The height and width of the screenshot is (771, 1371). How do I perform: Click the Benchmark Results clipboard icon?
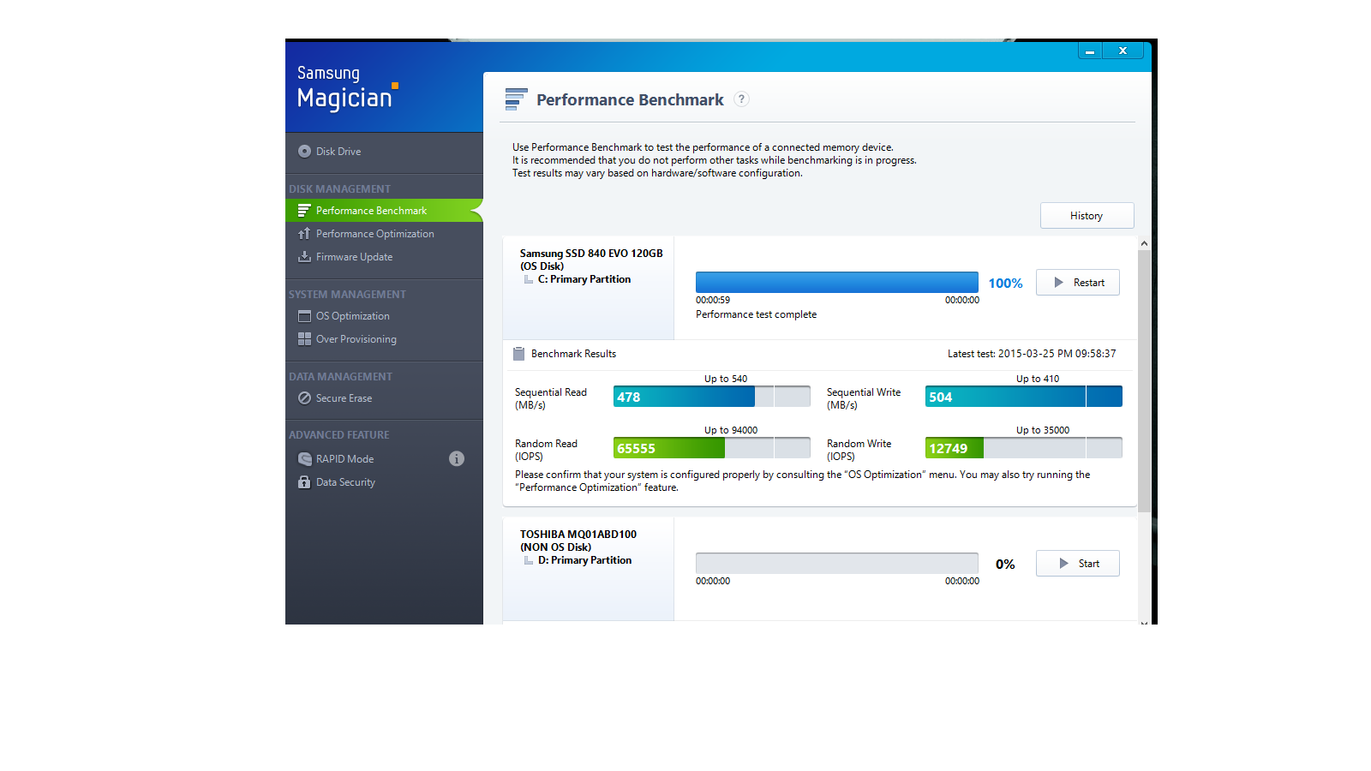518,354
